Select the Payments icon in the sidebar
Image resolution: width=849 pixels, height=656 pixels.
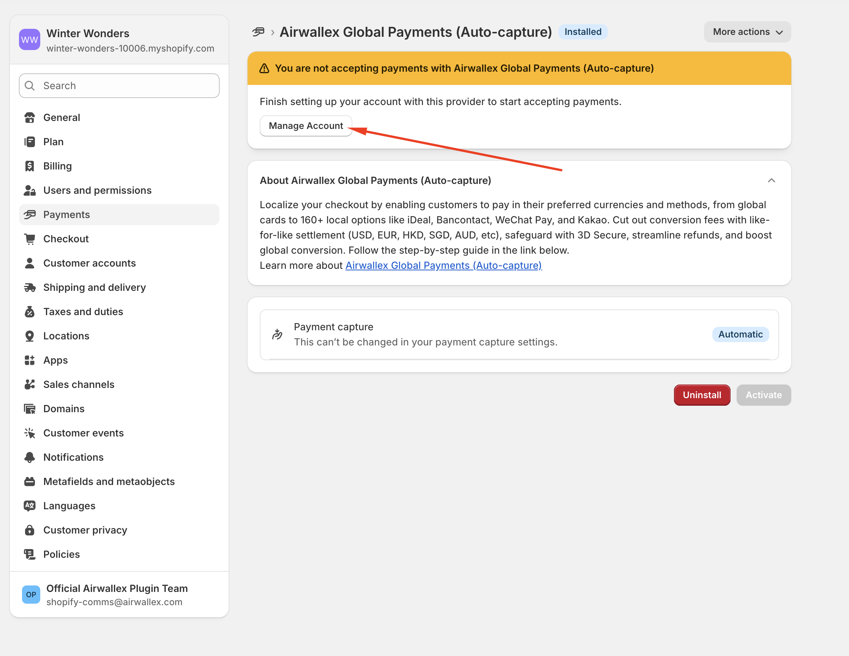pyautogui.click(x=30, y=214)
